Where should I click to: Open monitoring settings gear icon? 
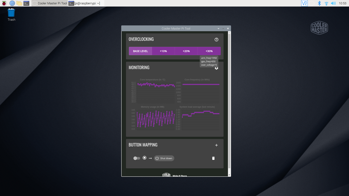click(216, 68)
